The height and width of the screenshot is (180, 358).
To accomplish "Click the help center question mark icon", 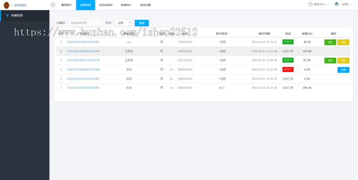I will [310, 4].
